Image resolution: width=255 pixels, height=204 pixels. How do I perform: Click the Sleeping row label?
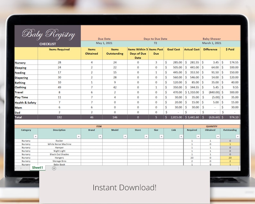pos(21,68)
